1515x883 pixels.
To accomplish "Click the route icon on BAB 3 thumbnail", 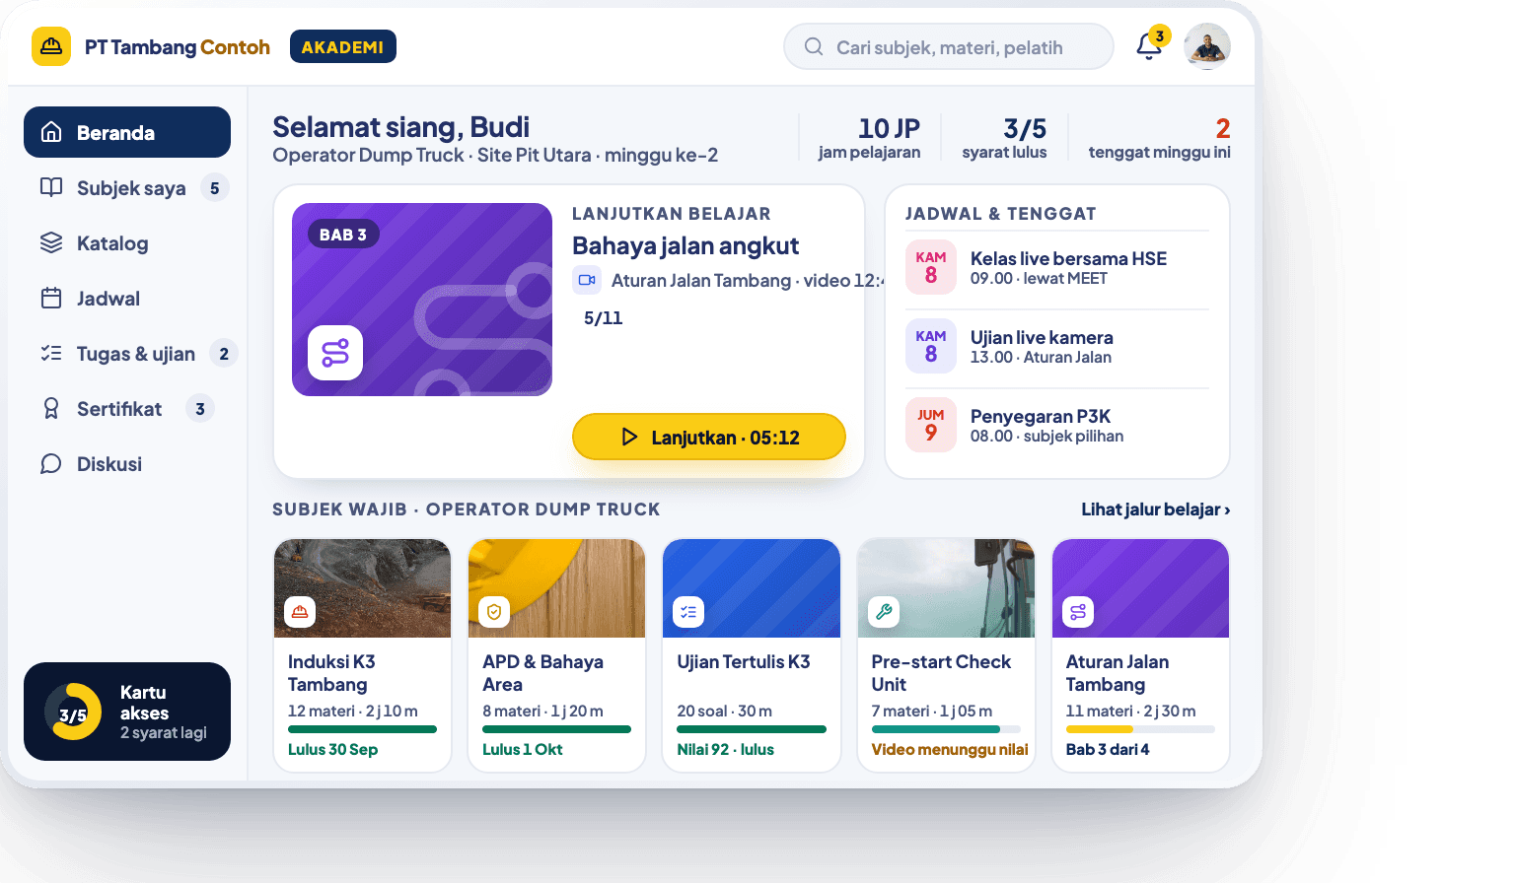I will coord(335,353).
